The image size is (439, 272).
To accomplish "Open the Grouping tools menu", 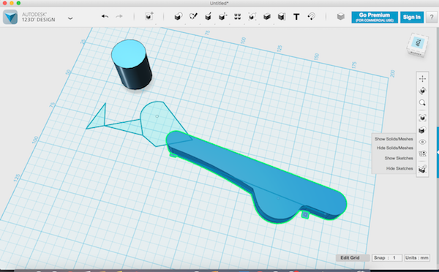I will pyautogui.click(x=252, y=17).
